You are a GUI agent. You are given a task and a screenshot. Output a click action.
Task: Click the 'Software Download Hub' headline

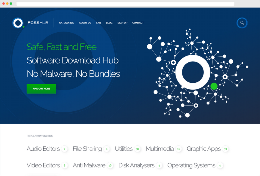tap(72, 60)
